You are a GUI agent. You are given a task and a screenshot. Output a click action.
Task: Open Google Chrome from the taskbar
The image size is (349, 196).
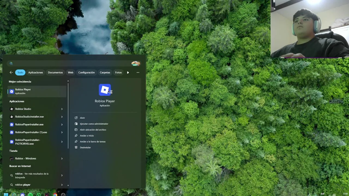coord(55,195)
